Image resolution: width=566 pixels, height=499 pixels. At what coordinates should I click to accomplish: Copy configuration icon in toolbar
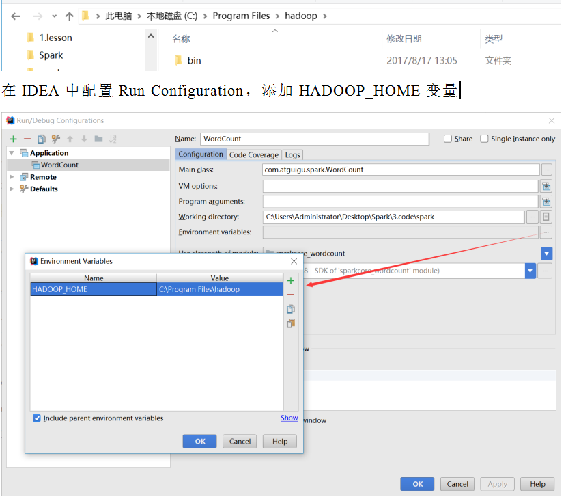(42, 139)
